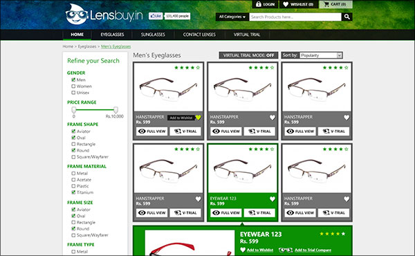Click the Add to Trial Compare glasses icon
Screen dimensions: 415x256
[x=286, y=250]
